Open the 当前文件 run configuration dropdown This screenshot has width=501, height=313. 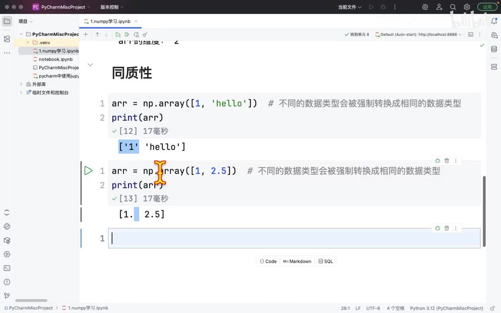(x=350, y=7)
